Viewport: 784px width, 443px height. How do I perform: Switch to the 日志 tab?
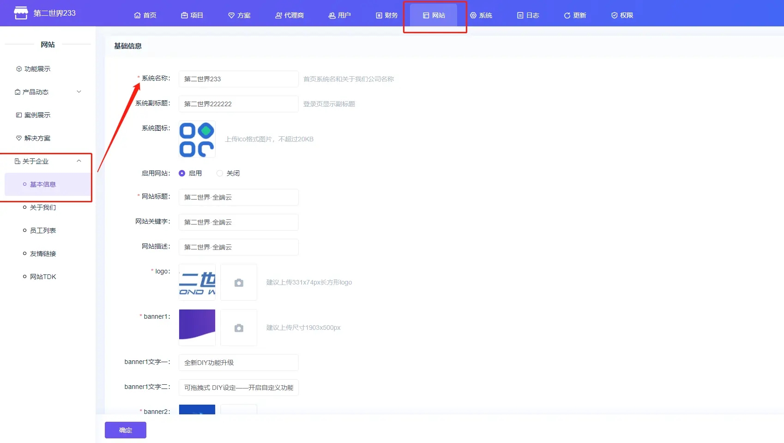(x=528, y=15)
